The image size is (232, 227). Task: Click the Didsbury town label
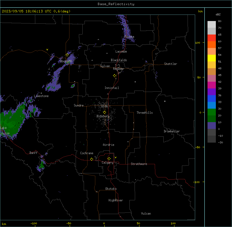[103, 116]
